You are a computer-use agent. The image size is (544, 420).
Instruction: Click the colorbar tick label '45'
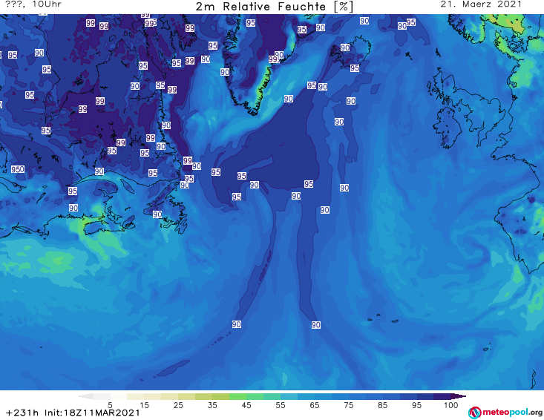pos(246,405)
